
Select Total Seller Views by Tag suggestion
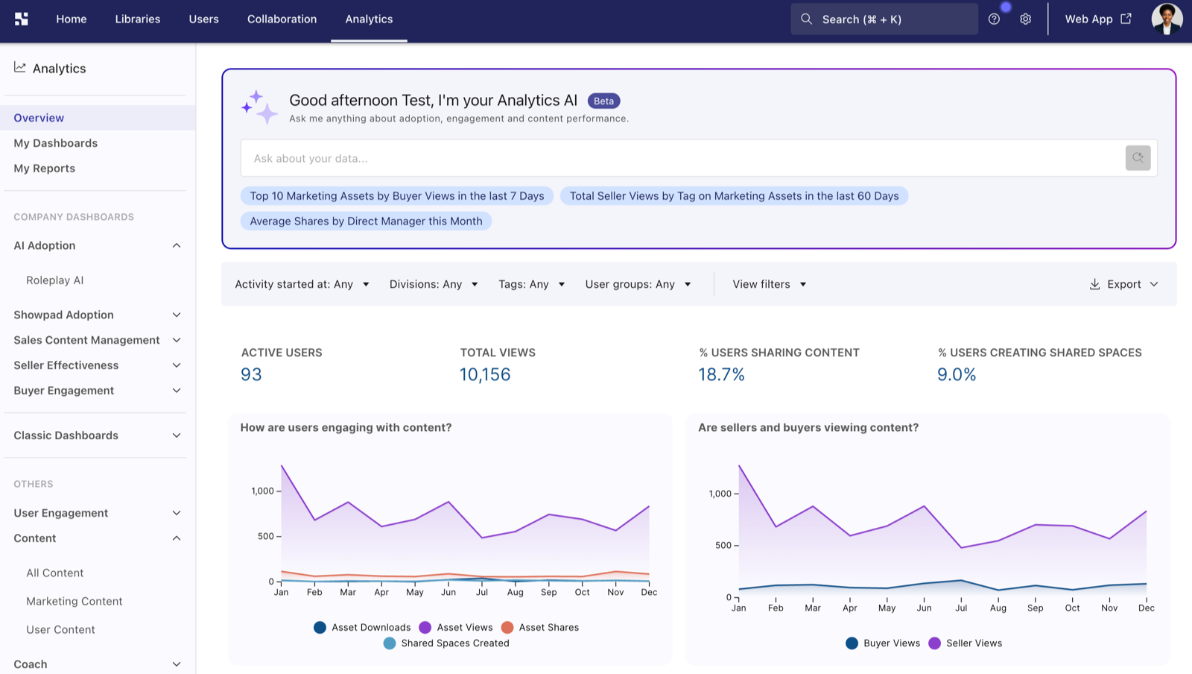pyautogui.click(x=735, y=196)
